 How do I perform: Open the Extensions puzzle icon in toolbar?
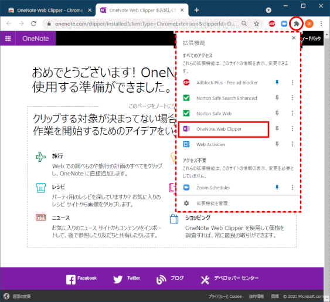point(297,23)
